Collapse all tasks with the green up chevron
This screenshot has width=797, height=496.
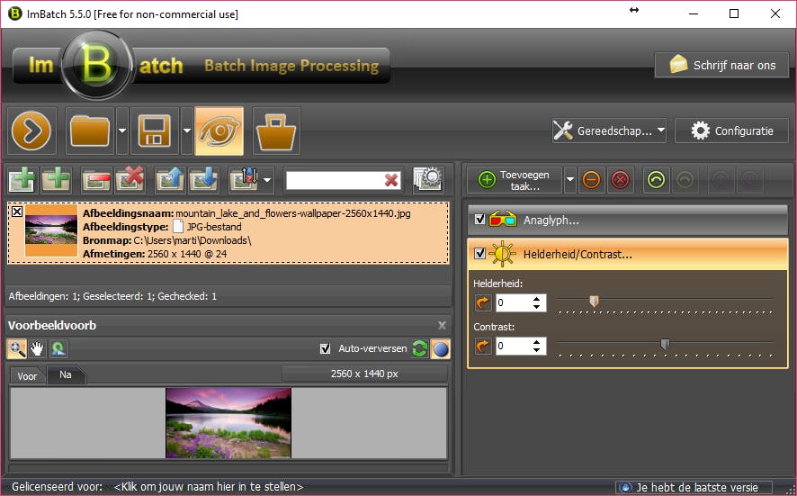coord(656,179)
